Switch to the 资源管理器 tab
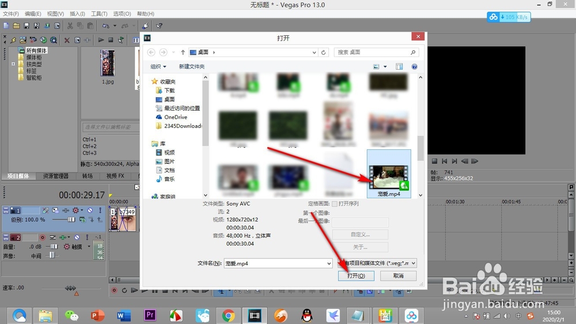 56,176
